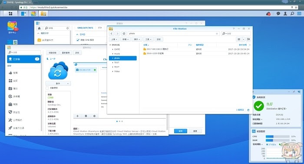Click the photo path field in File Station
The height and width of the screenshot is (164, 304).
[174, 34]
